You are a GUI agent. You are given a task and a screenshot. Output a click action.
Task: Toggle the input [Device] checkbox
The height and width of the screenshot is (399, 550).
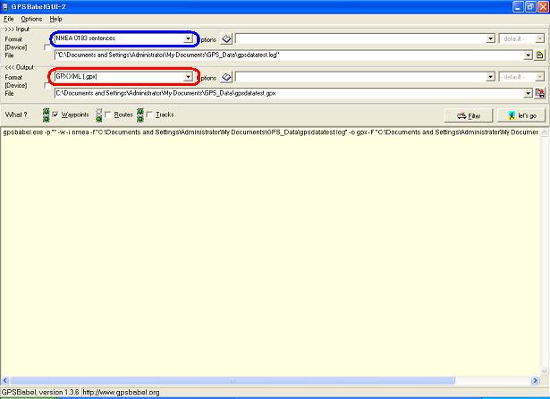pyautogui.click(x=47, y=47)
